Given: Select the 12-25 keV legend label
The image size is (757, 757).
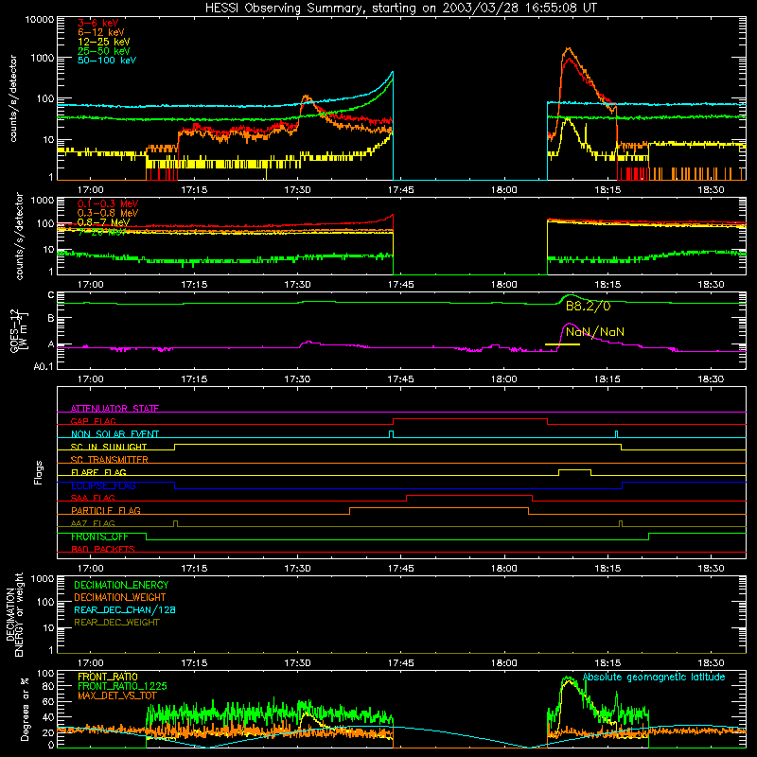Looking at the screenshot, I should 104,42.
